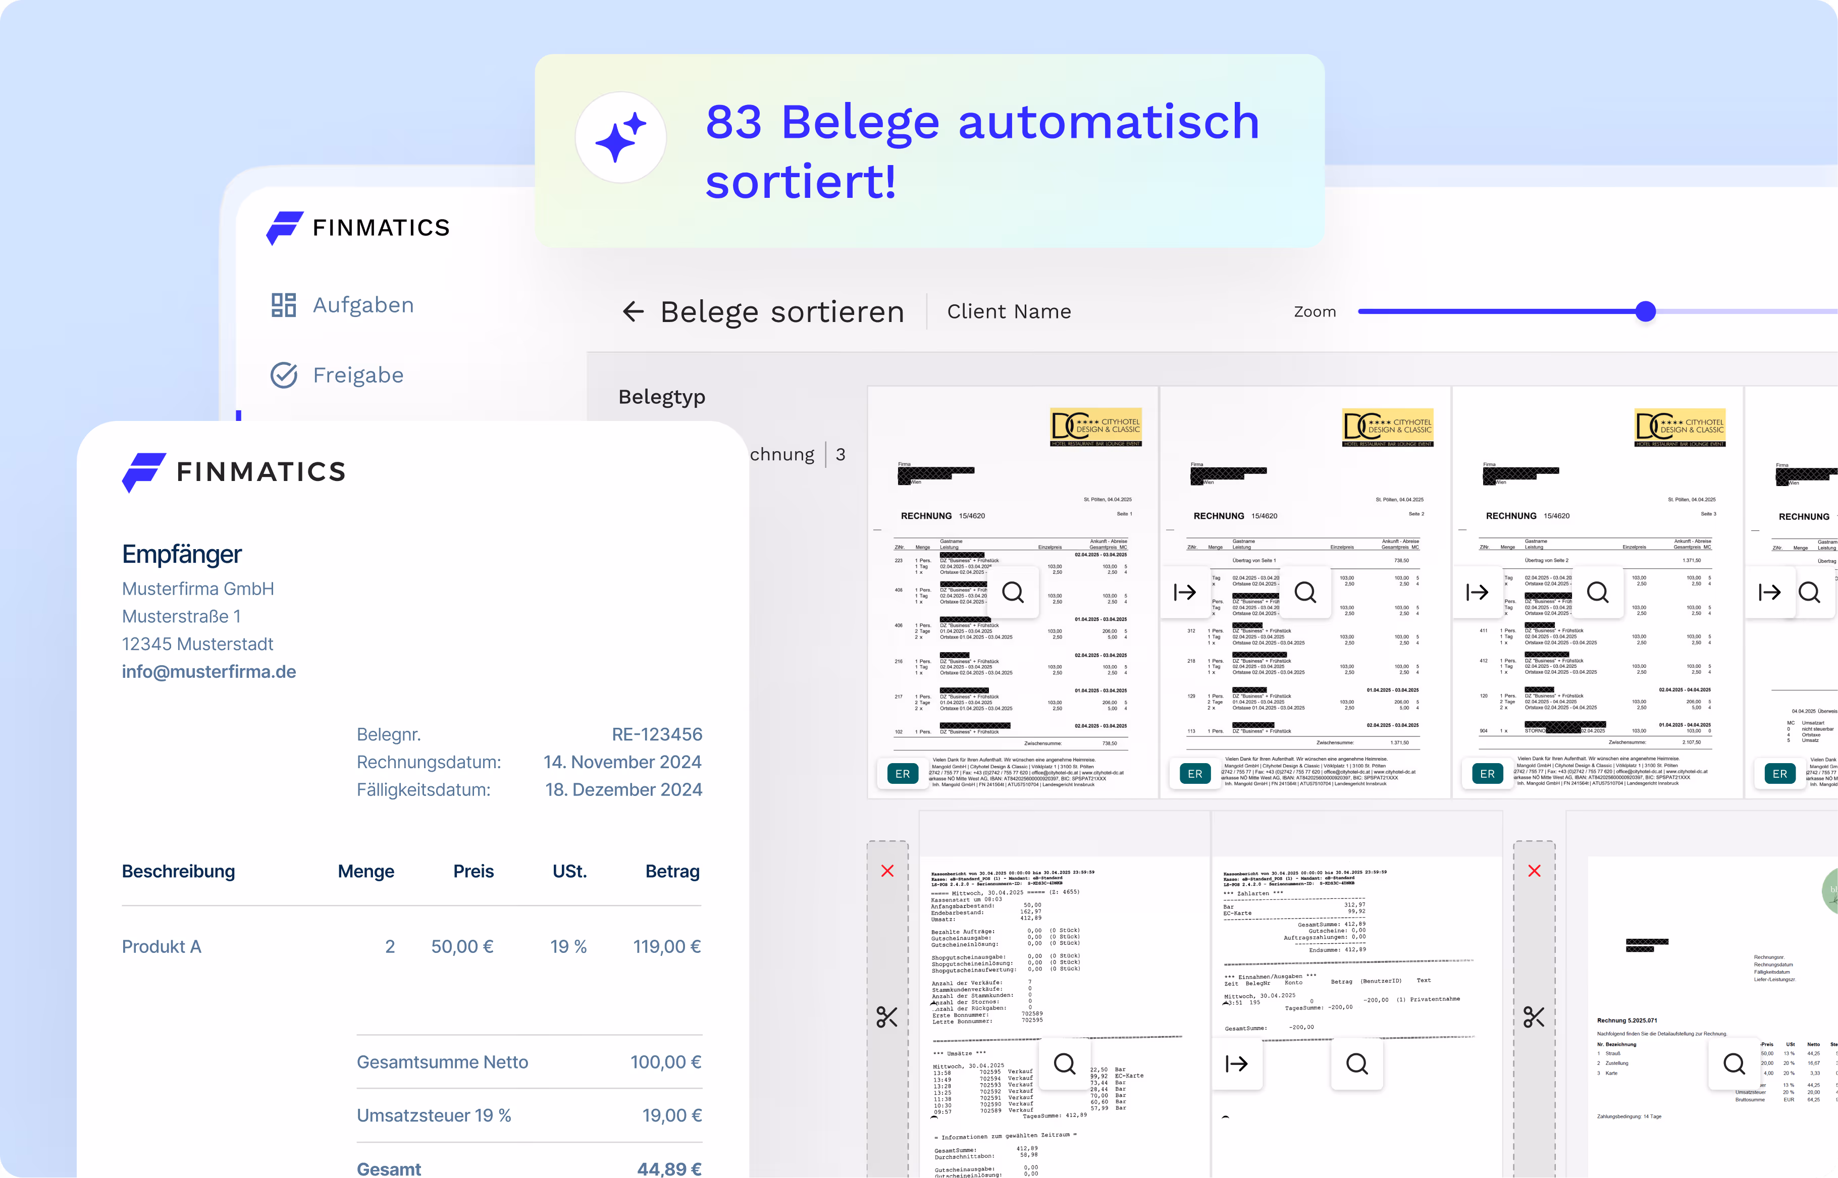Viewport: 1838px width, 1178px height.
Task: Click merge arrow on invoice Seite 3
Action: tap(1477, 592)
